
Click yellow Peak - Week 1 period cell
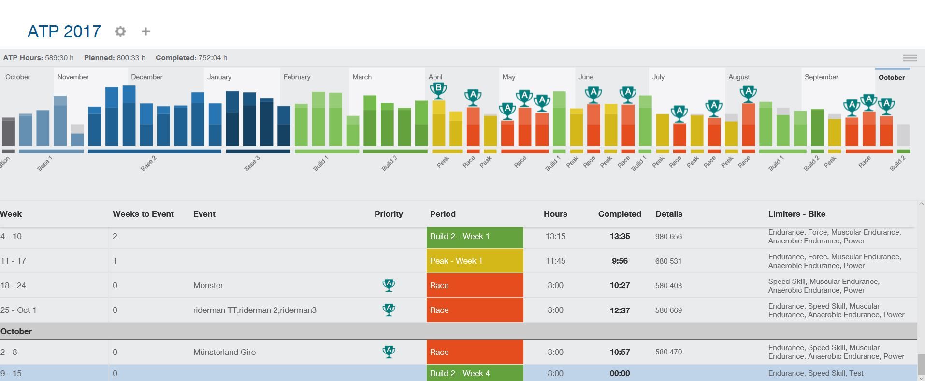(x=475, y=261)
